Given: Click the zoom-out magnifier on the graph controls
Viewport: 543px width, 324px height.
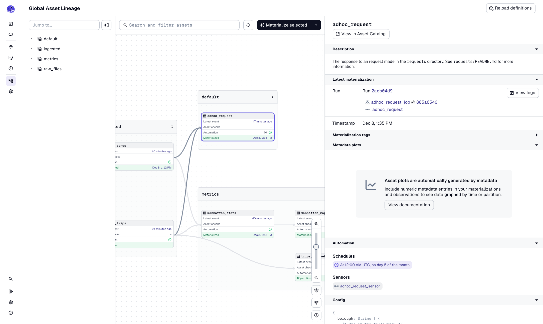Looking at the screenshot, I should [316, 278].
